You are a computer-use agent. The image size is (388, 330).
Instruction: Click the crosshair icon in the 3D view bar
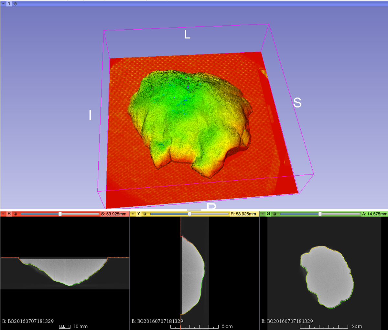click(x=15, y=4)
